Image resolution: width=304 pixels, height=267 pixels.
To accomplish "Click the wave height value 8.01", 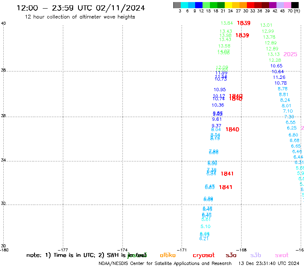I will pyautogui.click(x=286, y=106).
